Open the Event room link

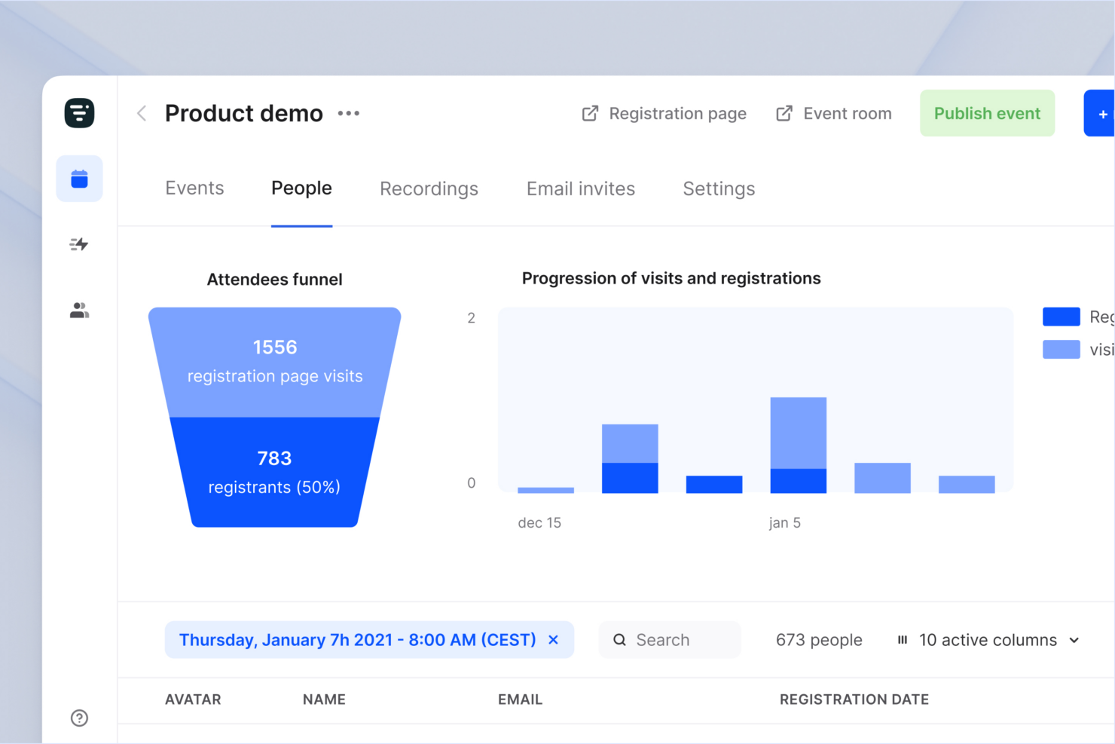tap(834, 114)
